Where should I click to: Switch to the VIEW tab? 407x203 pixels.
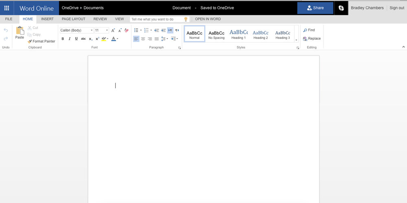(x=119, y=19)
